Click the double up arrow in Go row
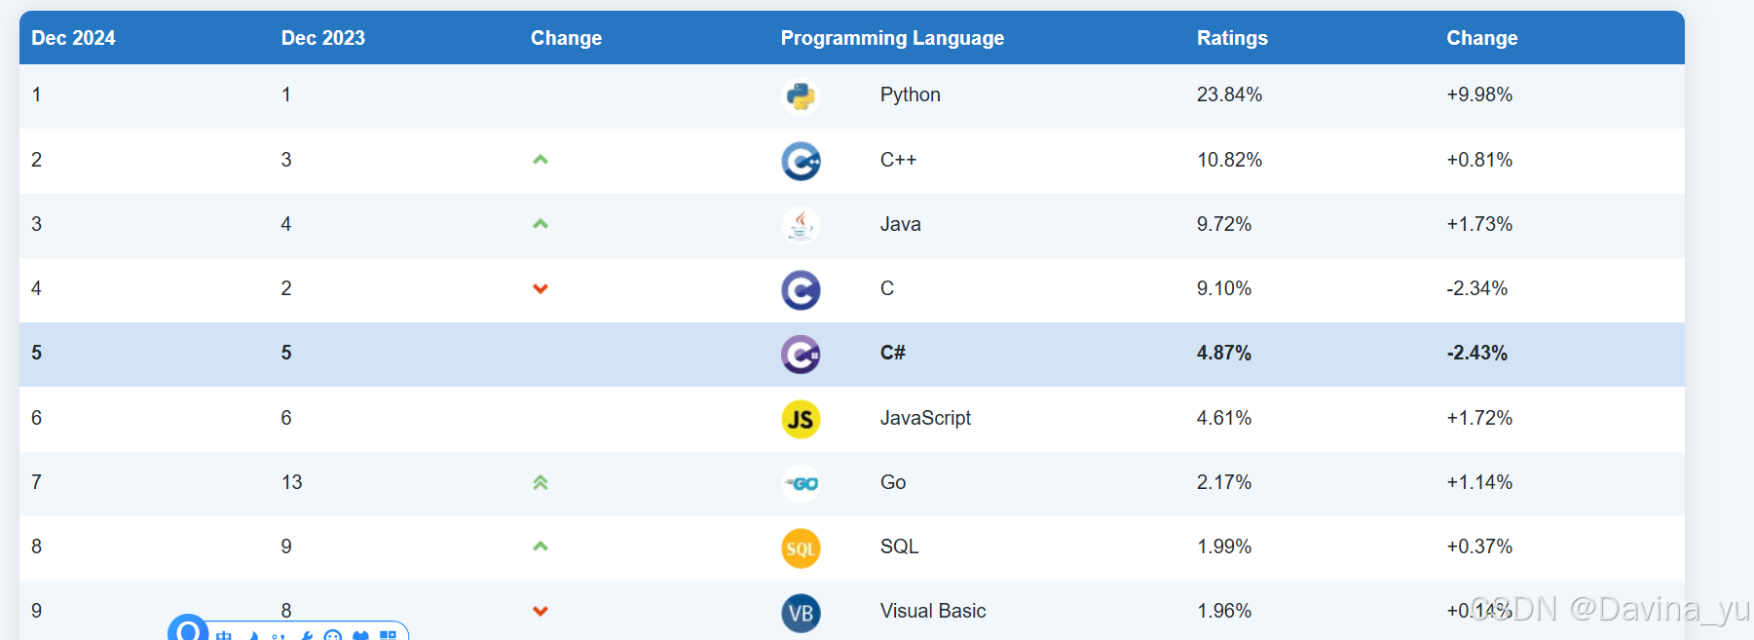Image resolution: width=1754 pixels, height=640 pixels. click(x=541, y=482)
